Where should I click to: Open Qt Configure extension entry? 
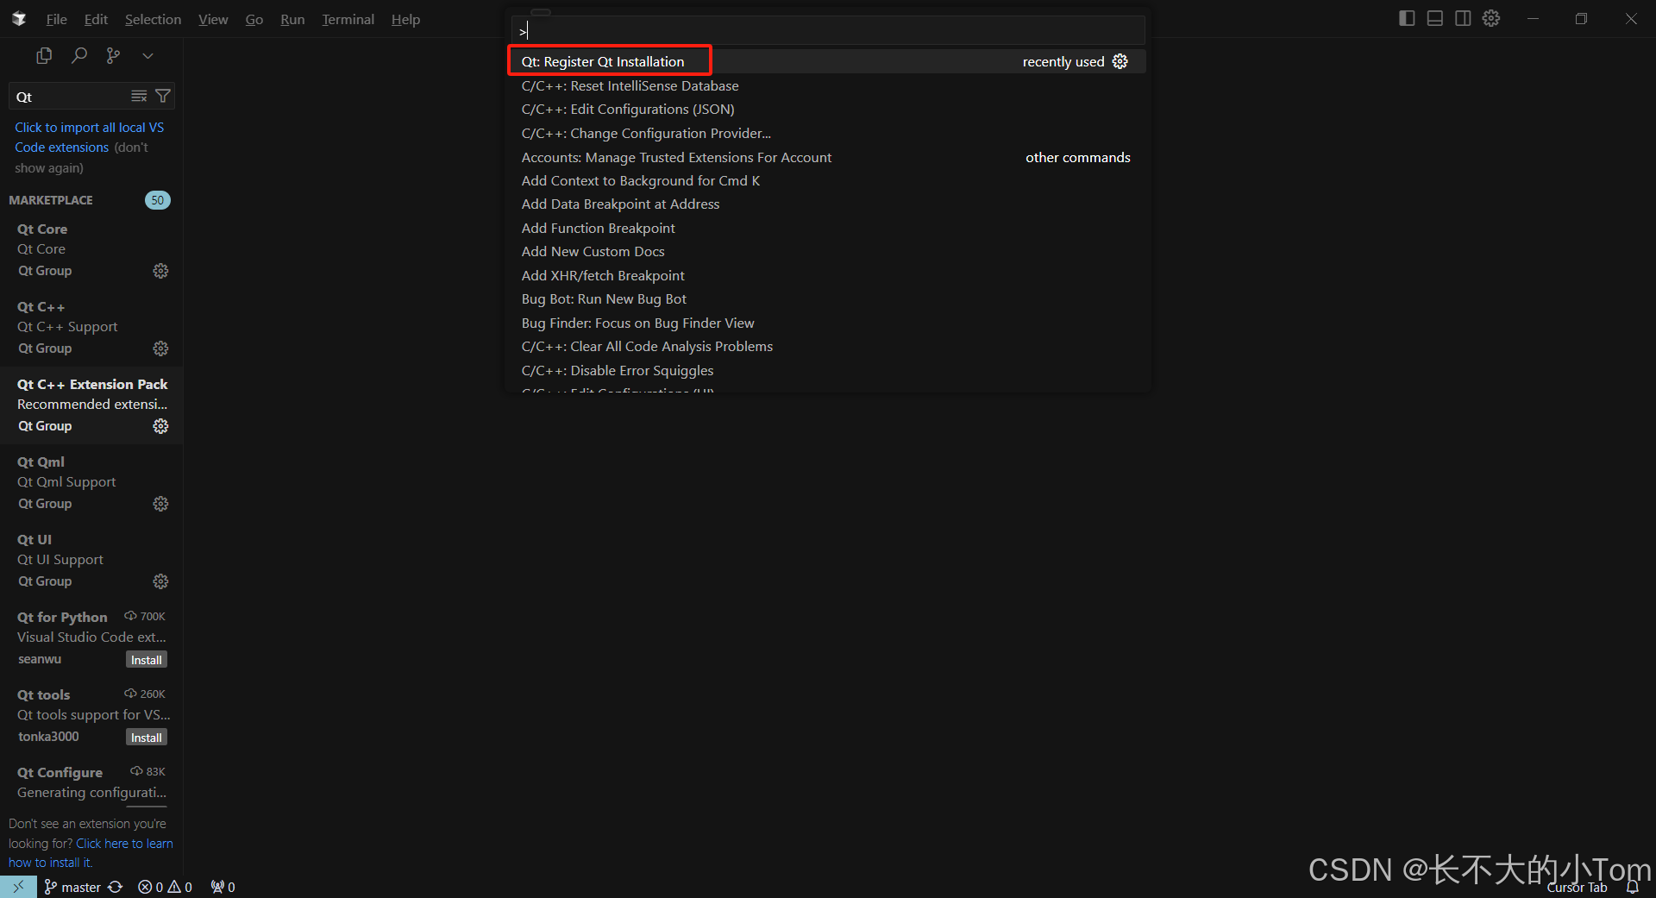[x=91, y=783]
